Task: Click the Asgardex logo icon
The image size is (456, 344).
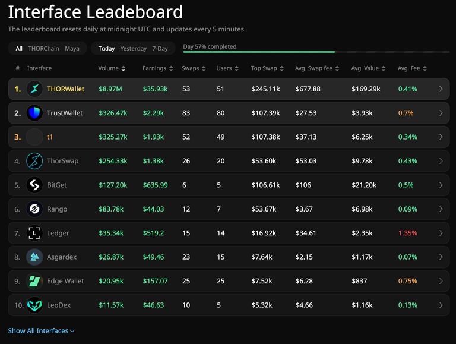Action: (x=34, y=257)
